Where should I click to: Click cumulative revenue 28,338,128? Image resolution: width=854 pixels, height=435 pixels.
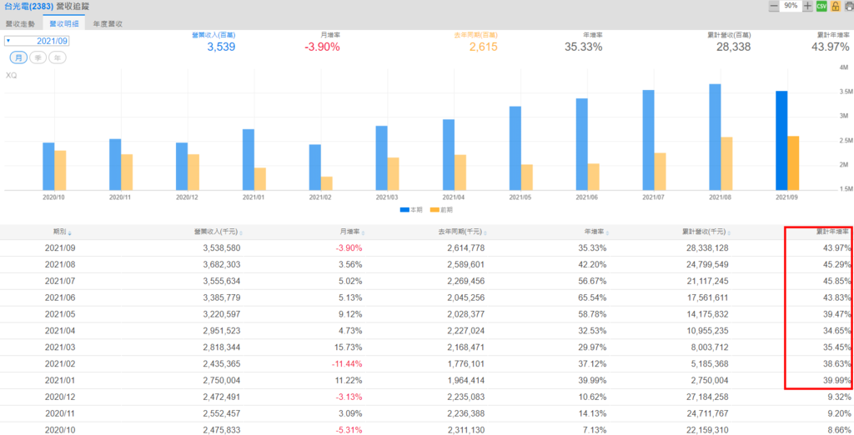tap(707, 248)
